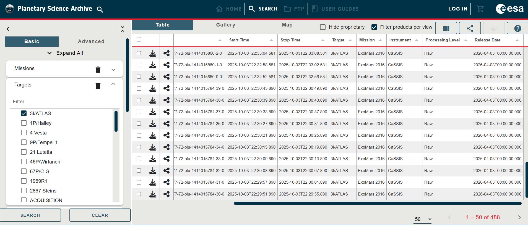This screenshot has height=227, width=528.
Task: Share the blu-1414015784-39-0 product row
Action: [x=166, y=88]
